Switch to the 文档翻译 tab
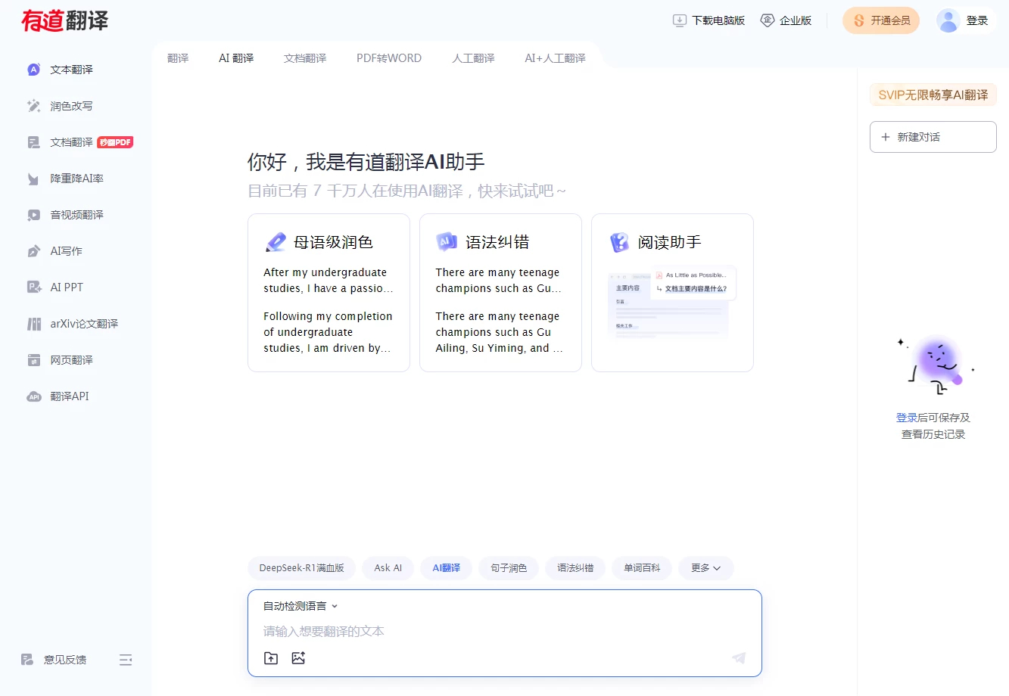Viewport: 1009px width, 696px height. click(305, 58)
